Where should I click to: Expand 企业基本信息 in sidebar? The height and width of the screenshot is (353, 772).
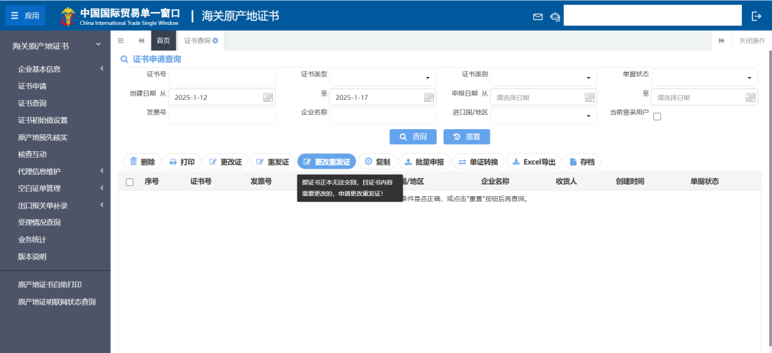pyautogui.click(x=55, y=69)
